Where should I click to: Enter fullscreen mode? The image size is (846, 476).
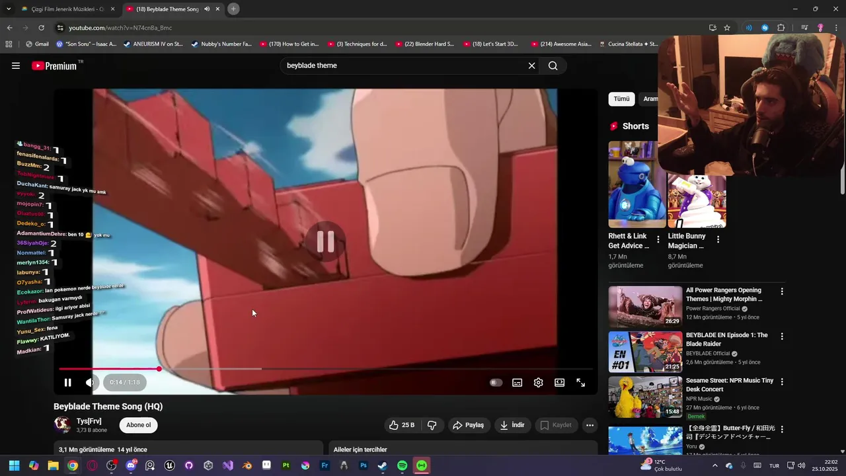pyautogui.click(x=581, y=382)
